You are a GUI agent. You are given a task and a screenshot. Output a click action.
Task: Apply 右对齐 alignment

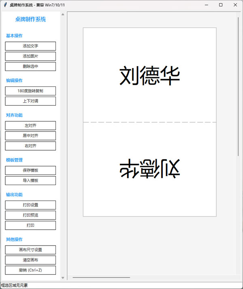click(x=30, y=146)
